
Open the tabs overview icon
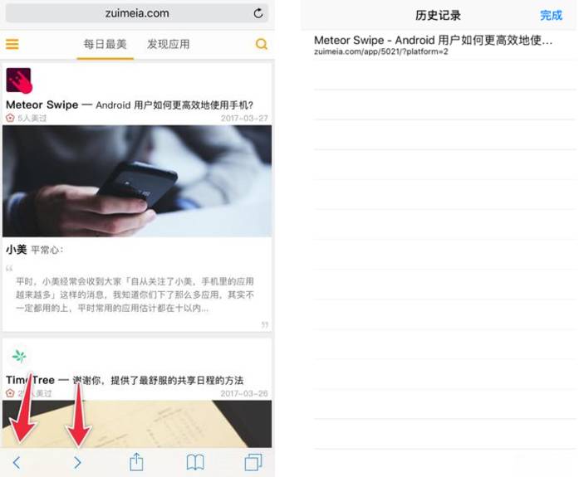(x=253, y=462)
